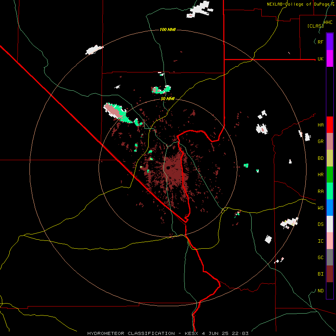Click the RF purple legend swatch
The height and width of the screenshot is (336, 336).
click(x=330, y=42)
